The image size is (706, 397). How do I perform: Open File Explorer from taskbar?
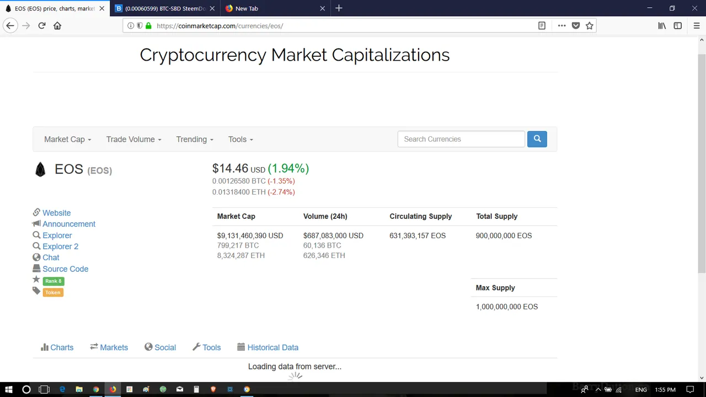pos(79,389)
